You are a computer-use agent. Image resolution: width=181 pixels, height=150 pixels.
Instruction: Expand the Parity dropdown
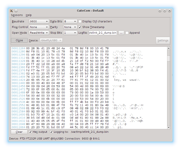(70, 27)
